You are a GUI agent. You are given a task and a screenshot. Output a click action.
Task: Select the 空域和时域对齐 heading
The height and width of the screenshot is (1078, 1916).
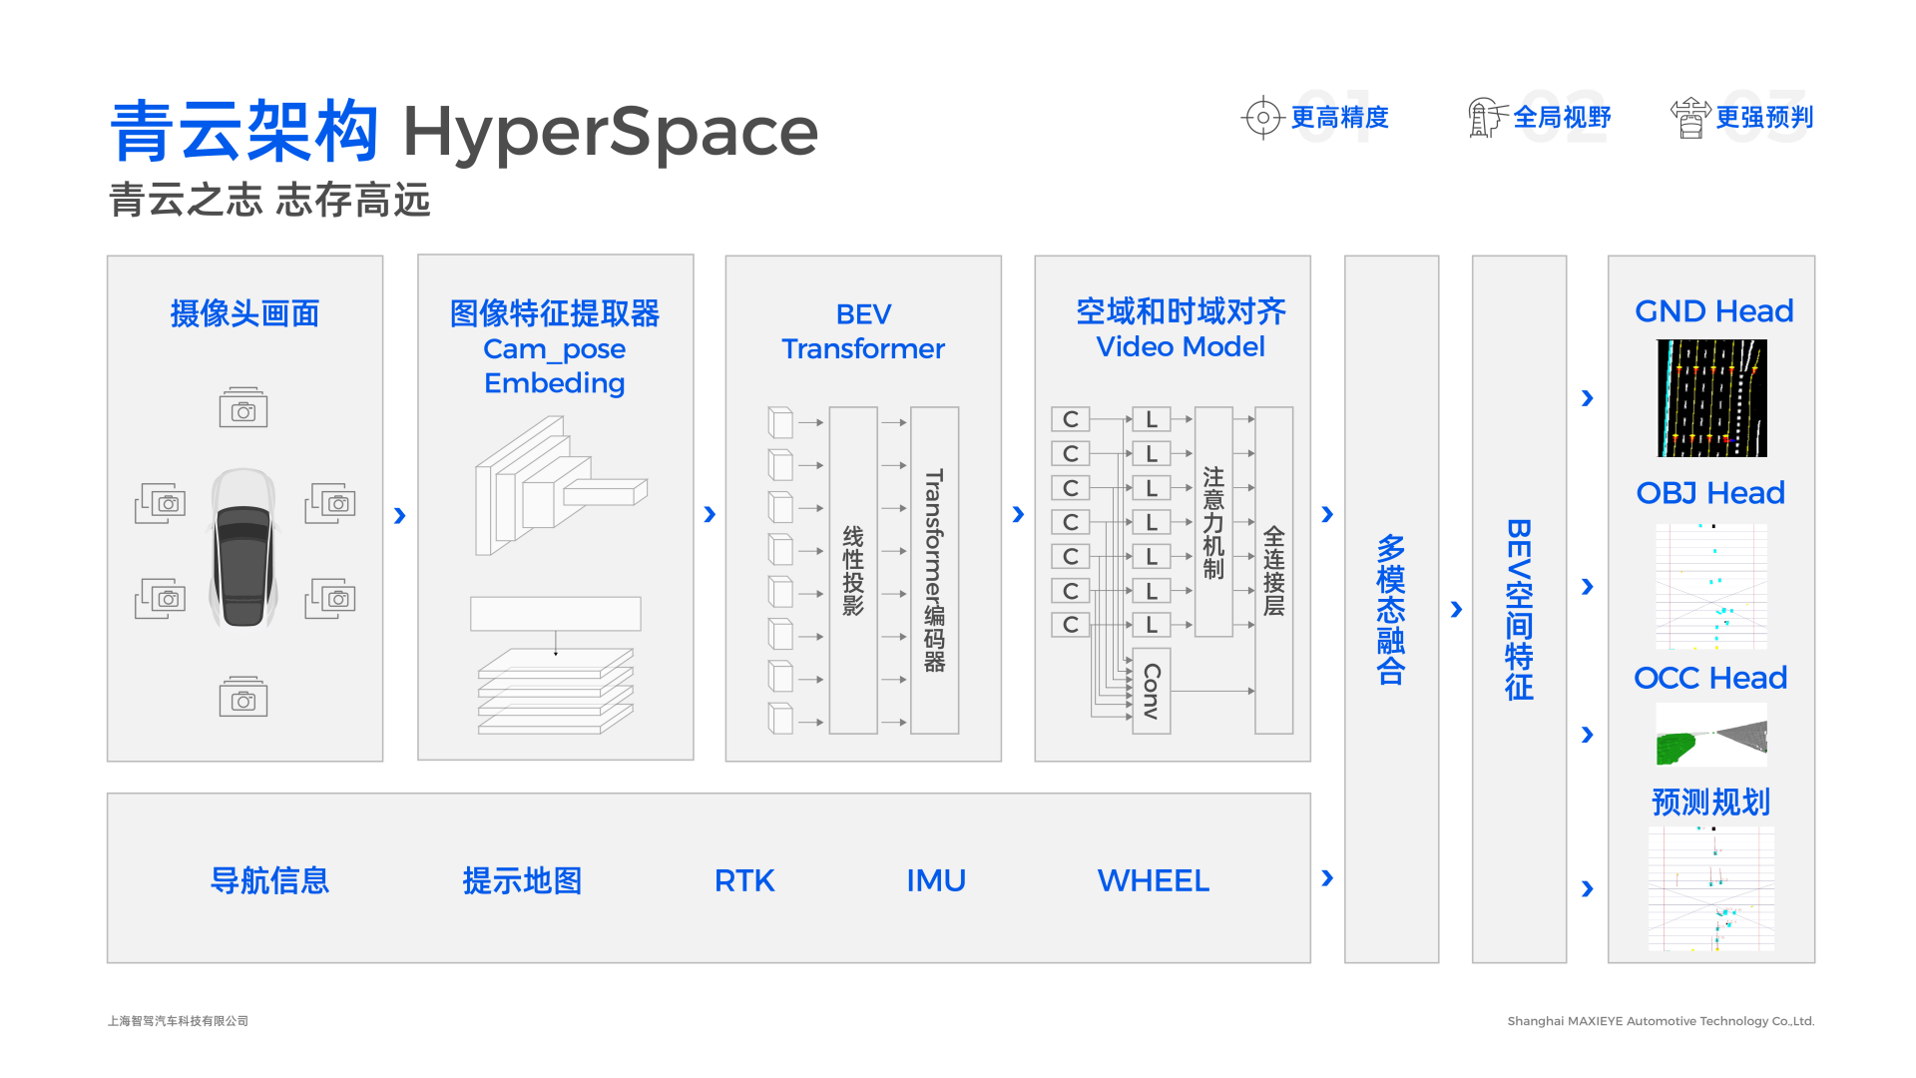[x=1181, y=311]
